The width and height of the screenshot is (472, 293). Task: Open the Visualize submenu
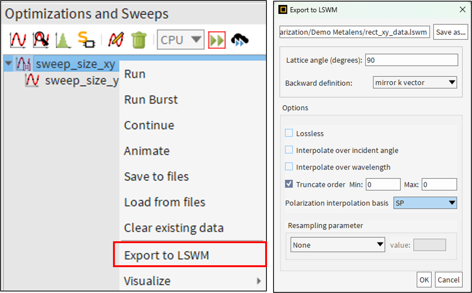tap(192, 281)
